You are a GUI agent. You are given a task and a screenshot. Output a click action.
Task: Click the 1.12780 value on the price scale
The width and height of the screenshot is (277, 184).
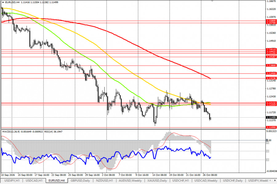coord(271,89)
